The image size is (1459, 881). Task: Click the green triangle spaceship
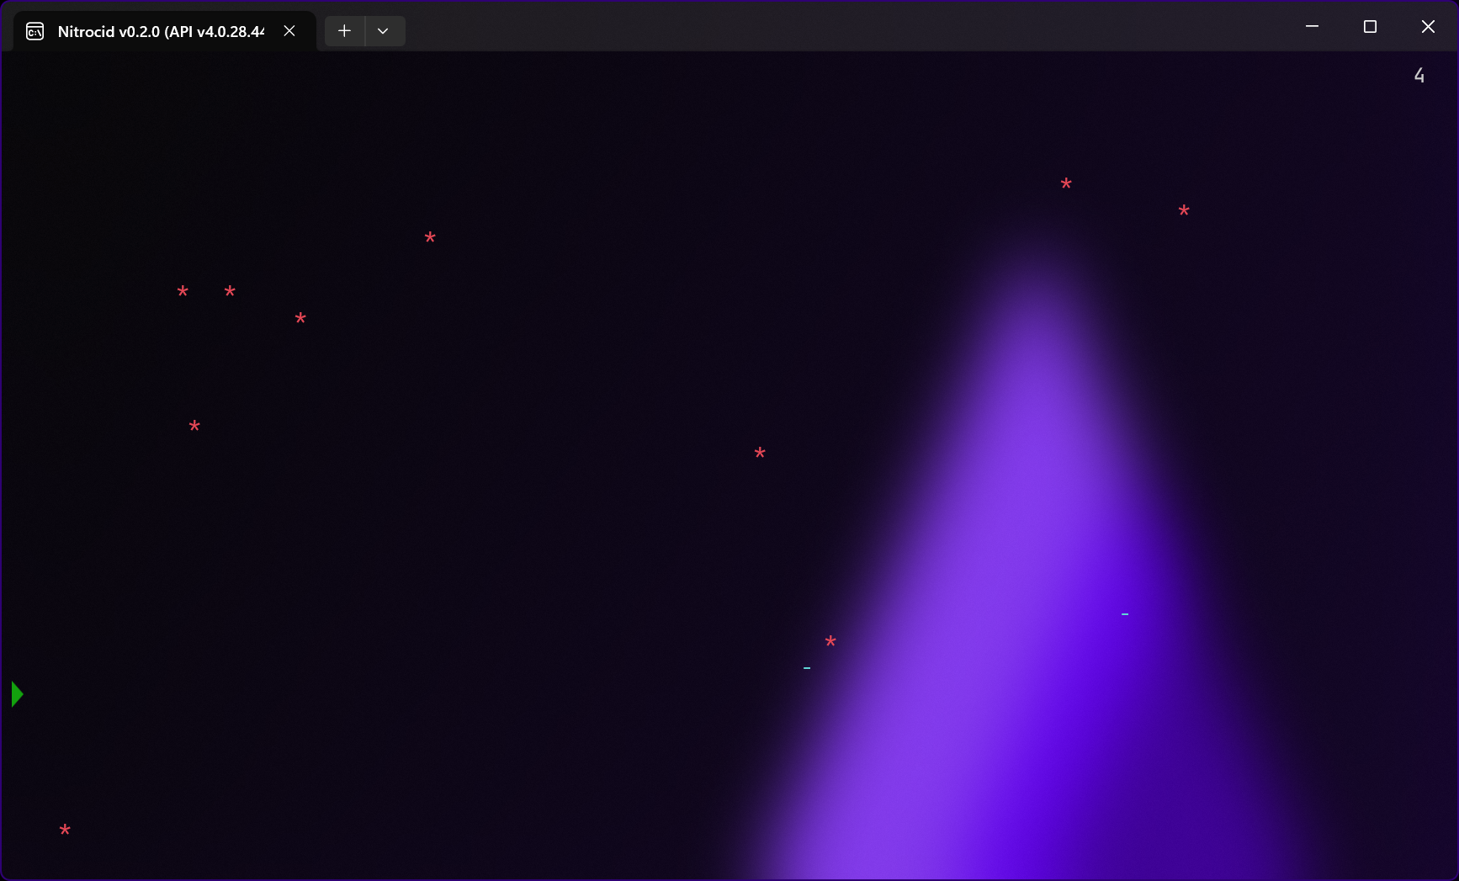(x=17, y=694)
